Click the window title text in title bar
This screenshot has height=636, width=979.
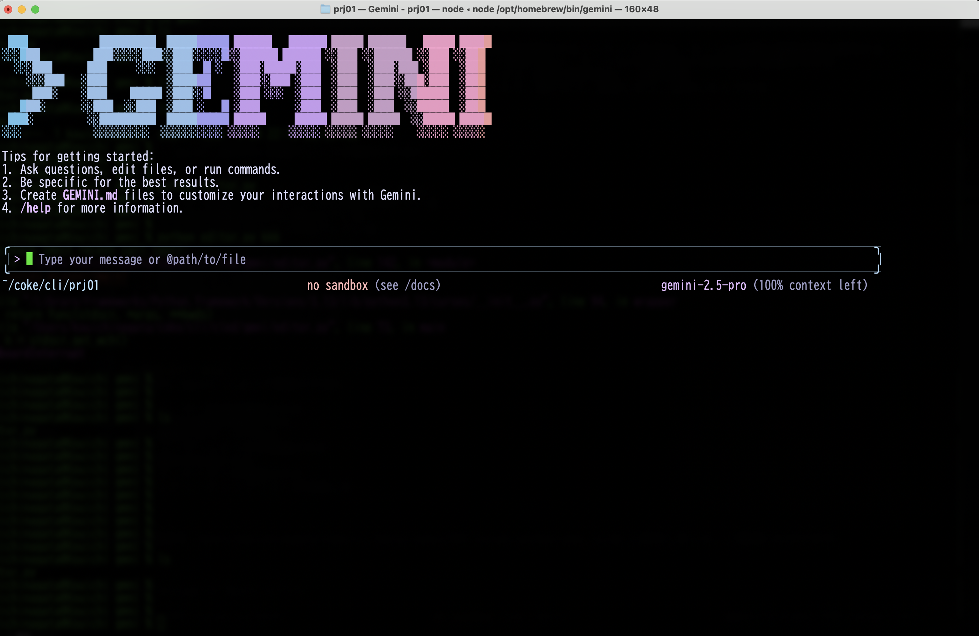click(496, 9)
